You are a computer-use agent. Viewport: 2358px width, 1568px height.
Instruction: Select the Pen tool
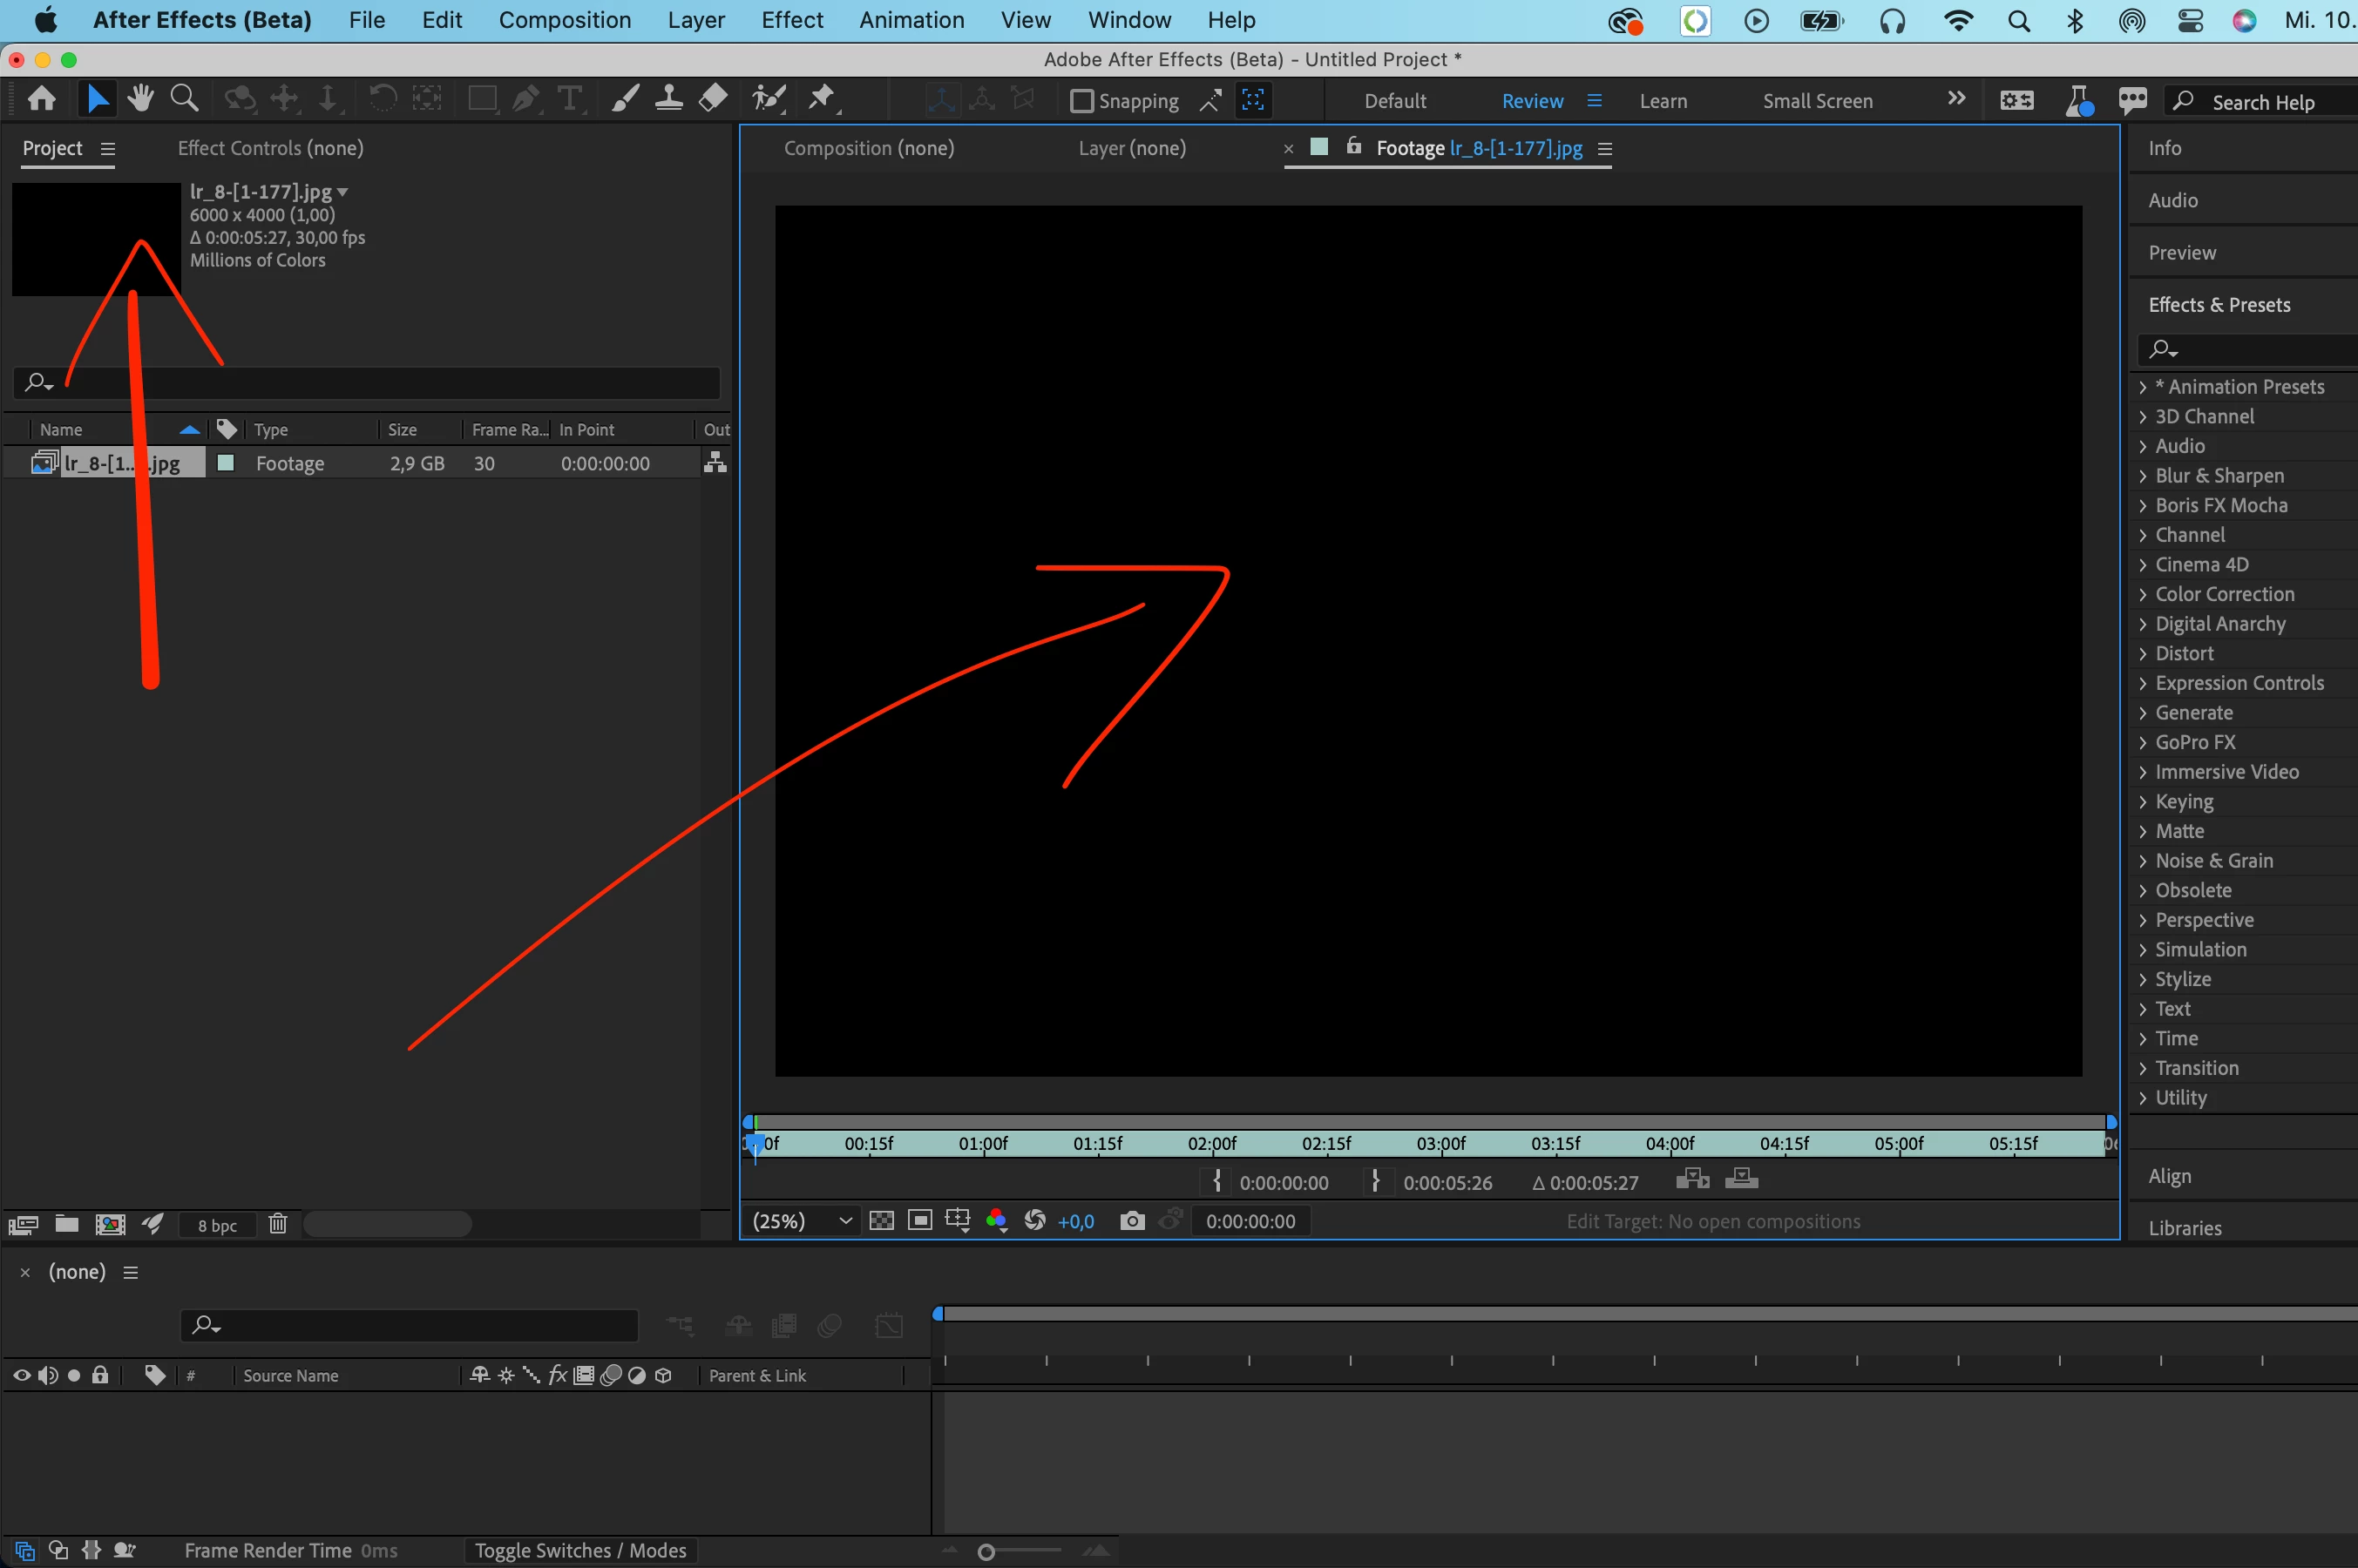(x=525, y=99)
